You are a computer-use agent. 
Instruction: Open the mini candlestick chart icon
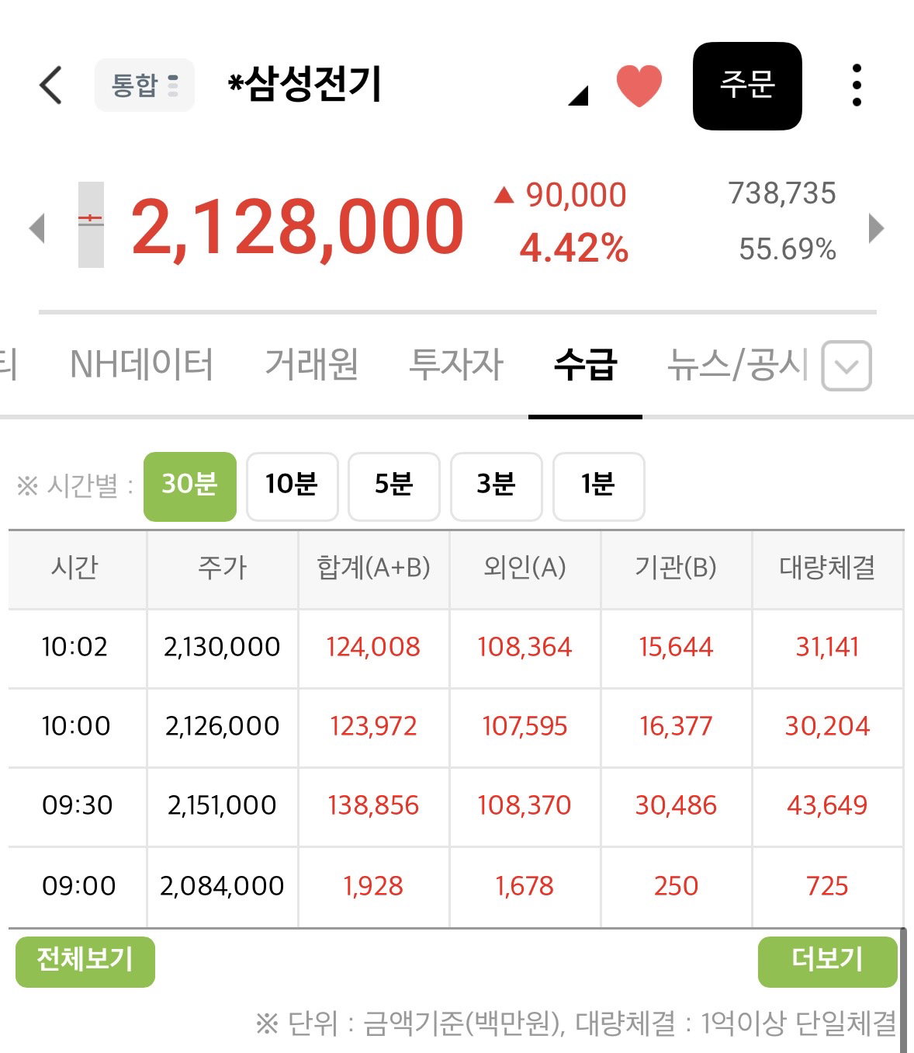[x=91, y=225]
